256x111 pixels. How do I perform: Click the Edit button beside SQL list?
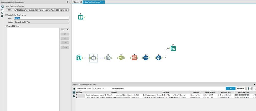(65, 34)
